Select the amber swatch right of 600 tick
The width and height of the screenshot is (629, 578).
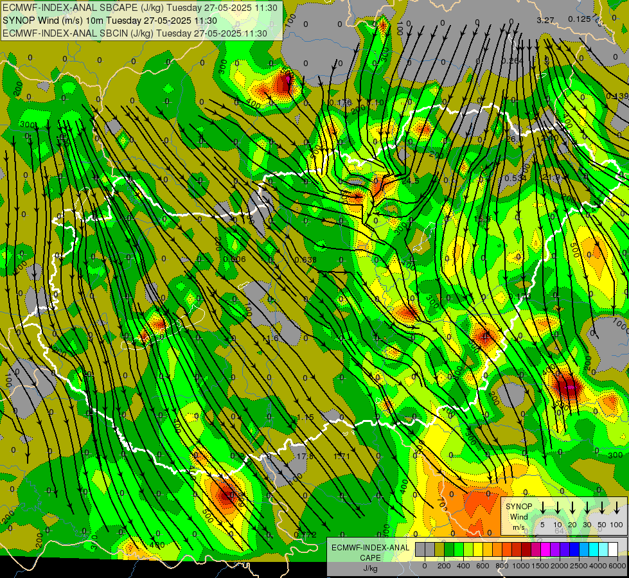pyautogui.click(x=488, y=550)
